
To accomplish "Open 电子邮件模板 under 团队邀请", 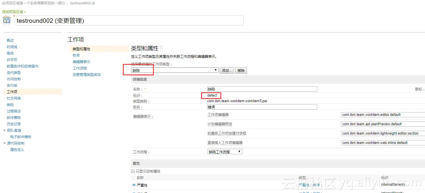I will click(x=21, y=137).
